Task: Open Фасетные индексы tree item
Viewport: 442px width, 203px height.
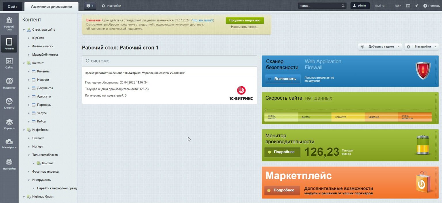Action: [x=45, y=171]
